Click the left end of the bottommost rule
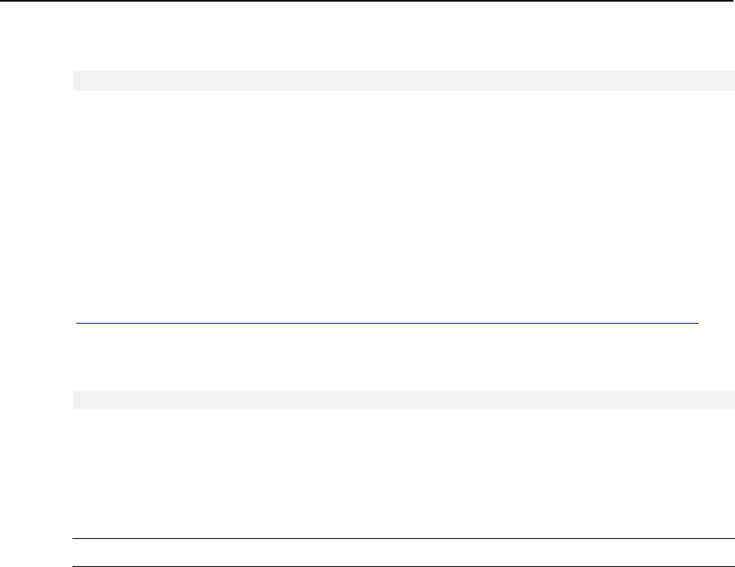Image resolution: width=735 pixels, height=567 pixels. point(75,566)
